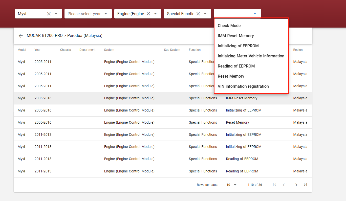
Task: Select Reset Memory in dropdown list
Action: point(251,76)
